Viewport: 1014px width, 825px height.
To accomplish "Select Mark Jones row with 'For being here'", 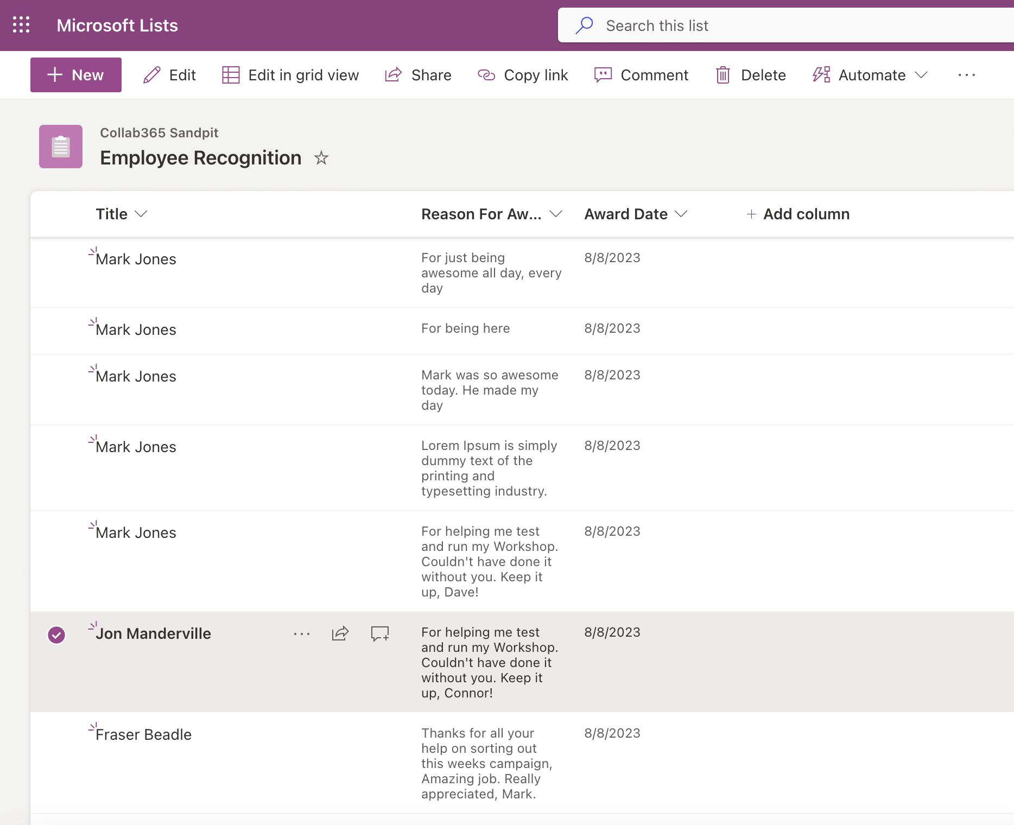I will [x=56, y=330].
